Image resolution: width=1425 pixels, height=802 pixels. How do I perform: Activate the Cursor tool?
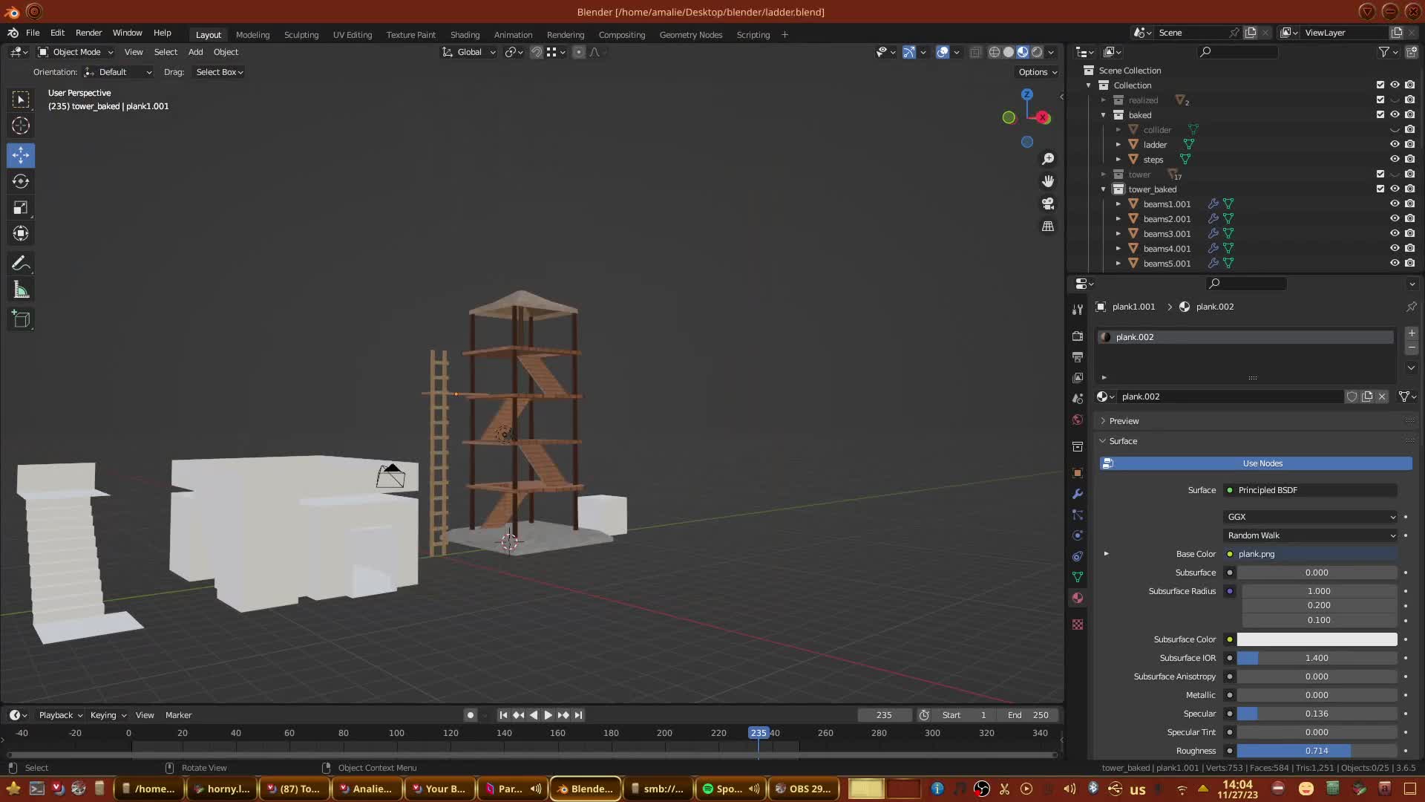pos(21,125)
